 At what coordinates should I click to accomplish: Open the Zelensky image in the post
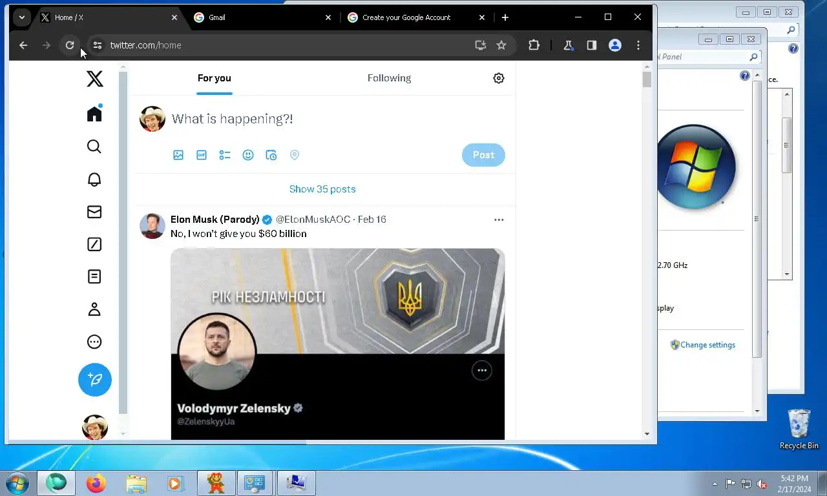[x=337, y=344]
